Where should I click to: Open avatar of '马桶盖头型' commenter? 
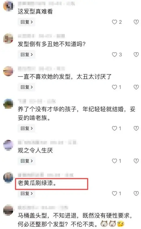(8, 210)
